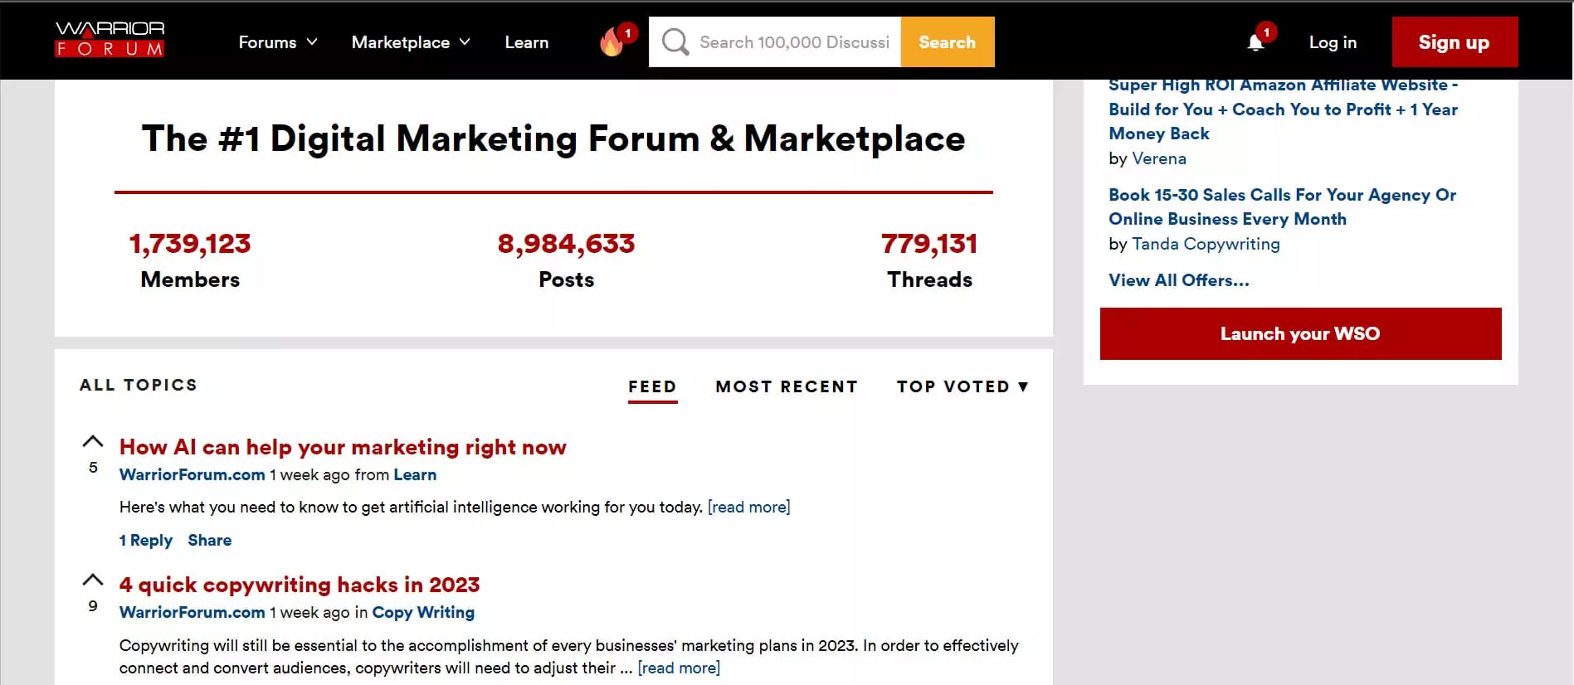
Task: Select the FEED tab
Action: pyautogui.click(x=652, y=386)
